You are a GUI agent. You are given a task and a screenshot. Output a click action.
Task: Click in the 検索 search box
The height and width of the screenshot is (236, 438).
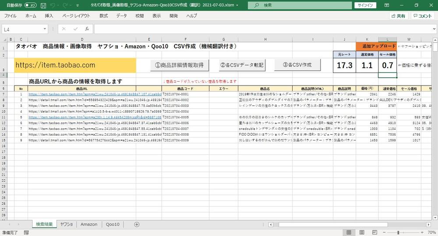click(300, 5)
